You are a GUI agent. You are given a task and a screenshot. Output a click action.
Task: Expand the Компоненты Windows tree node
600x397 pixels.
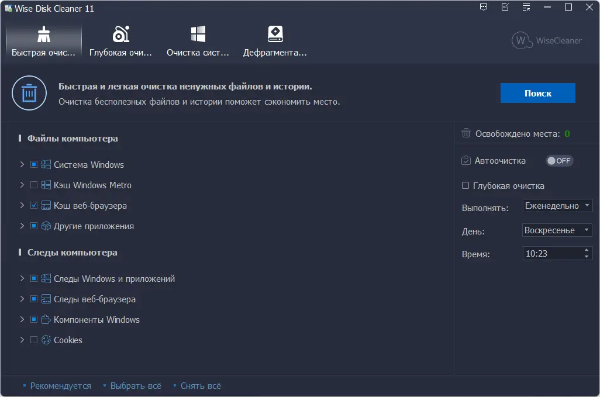click(22, 319)
